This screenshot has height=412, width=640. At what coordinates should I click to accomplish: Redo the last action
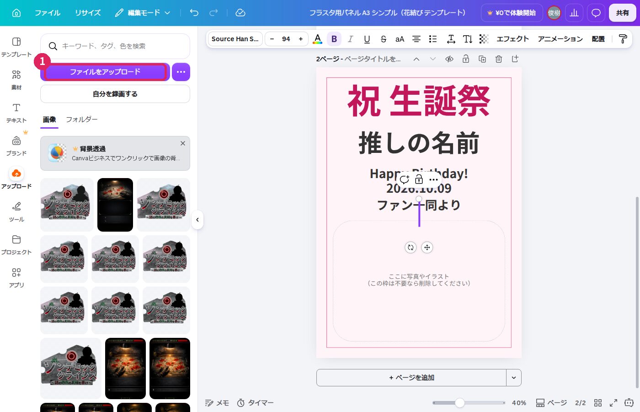pos(213,13)
